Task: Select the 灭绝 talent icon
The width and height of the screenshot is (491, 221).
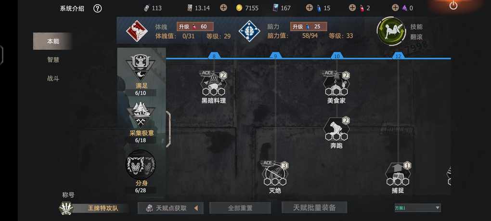Action: (x=275, y=173)
